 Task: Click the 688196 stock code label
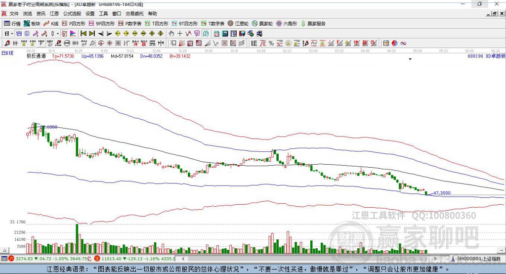[475, 56]
